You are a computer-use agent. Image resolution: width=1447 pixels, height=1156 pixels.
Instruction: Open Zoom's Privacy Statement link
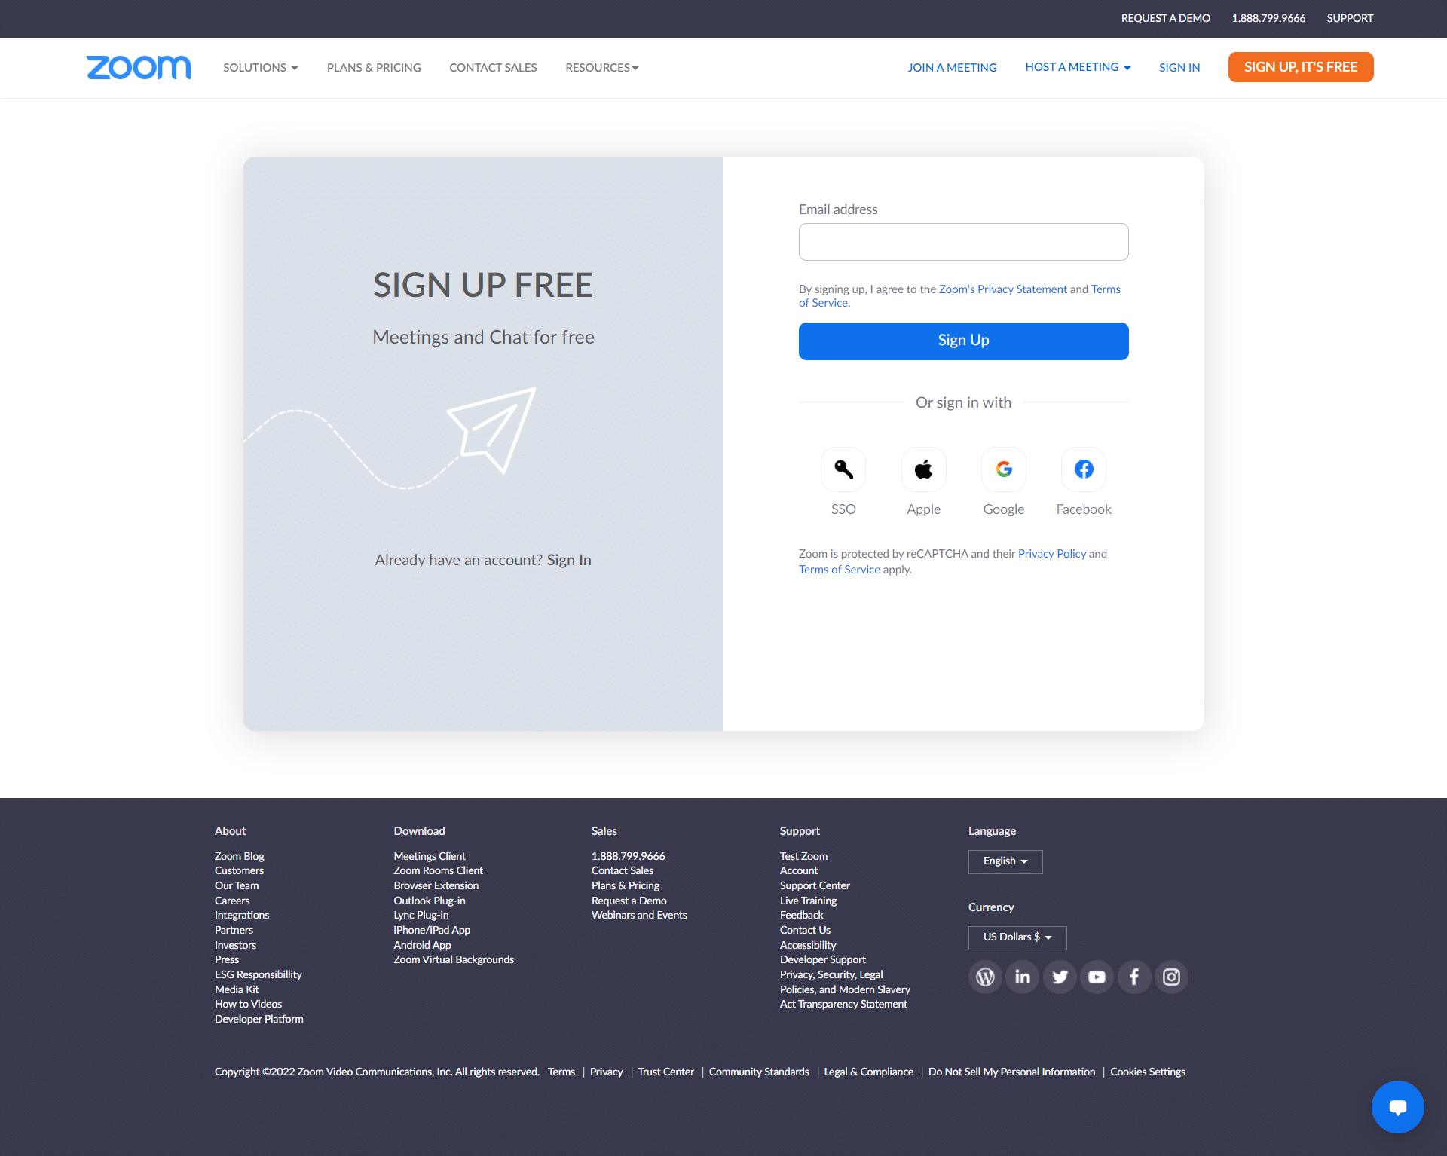click(x=1002, y=289)
